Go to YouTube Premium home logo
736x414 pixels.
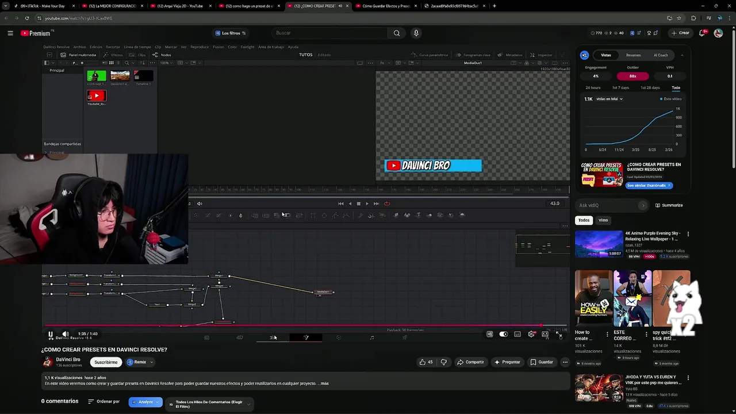[x=36, y=33]
